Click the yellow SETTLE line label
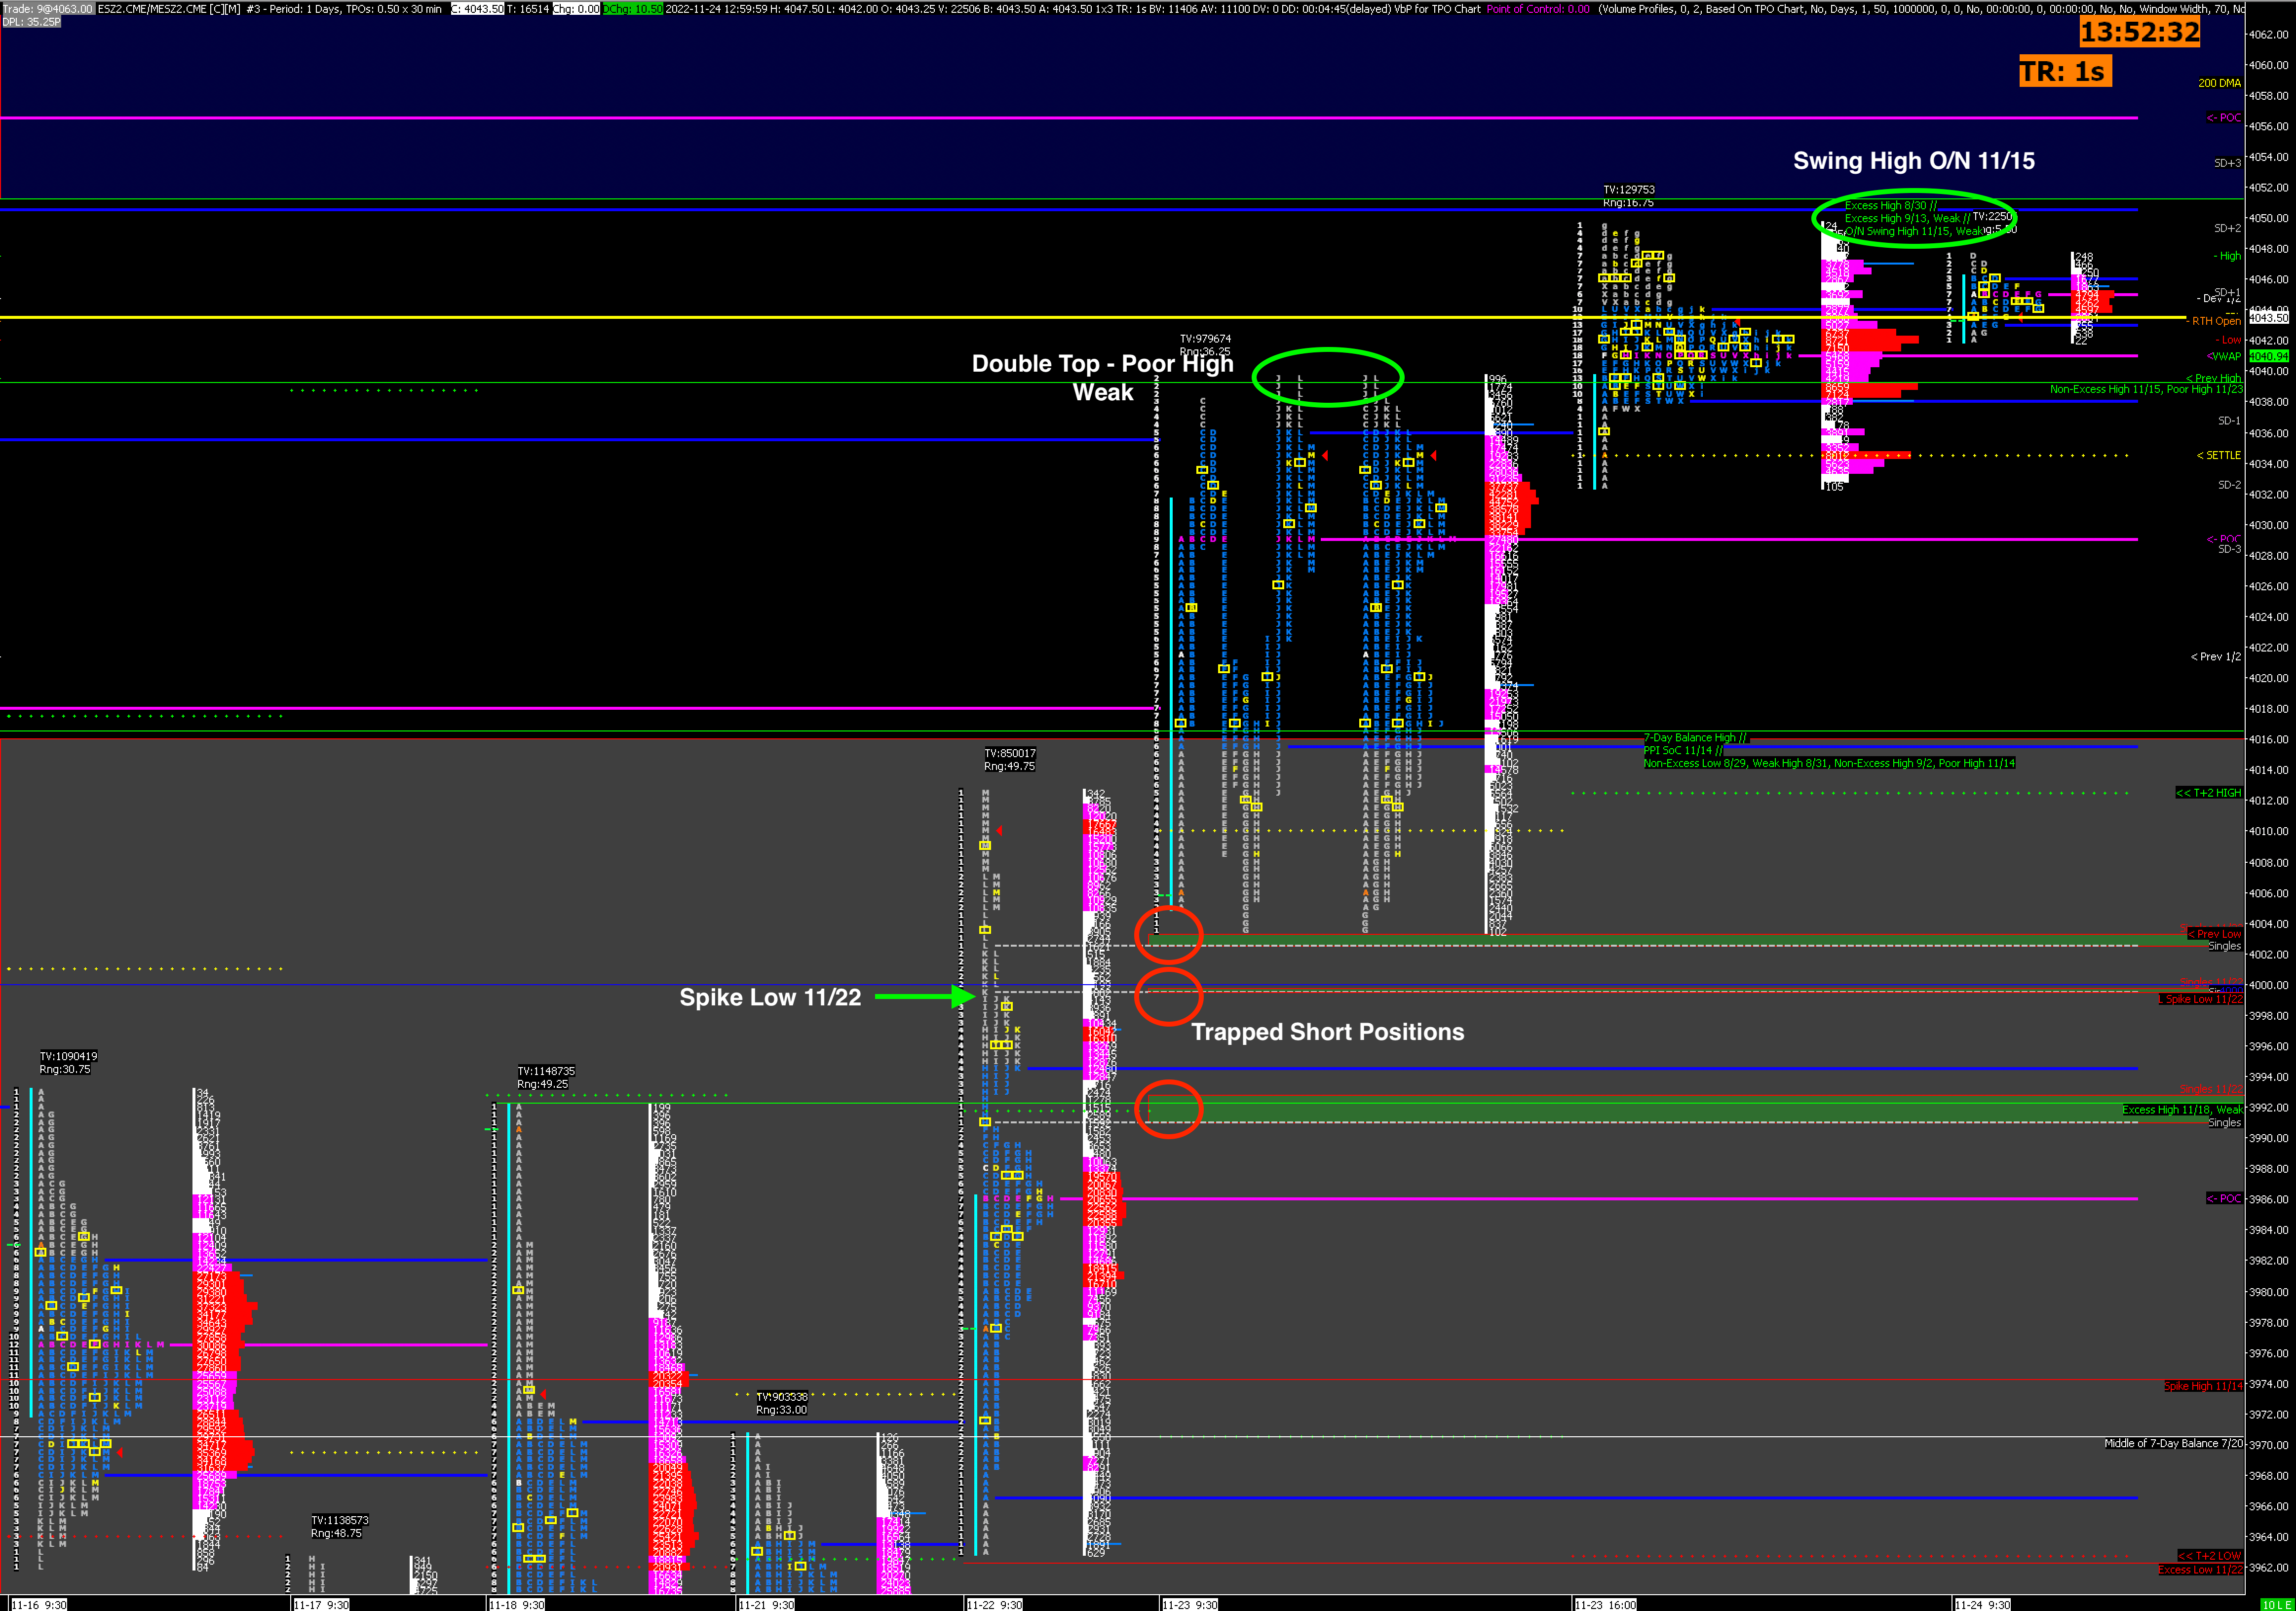This screenshot has height=1611, width=2296. (2218, 455)
